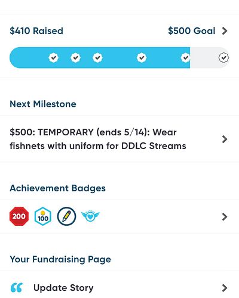This screenshot has width=239, height=298.
Task: Open the winged heart badge
Action: click(x=90, y=216)
